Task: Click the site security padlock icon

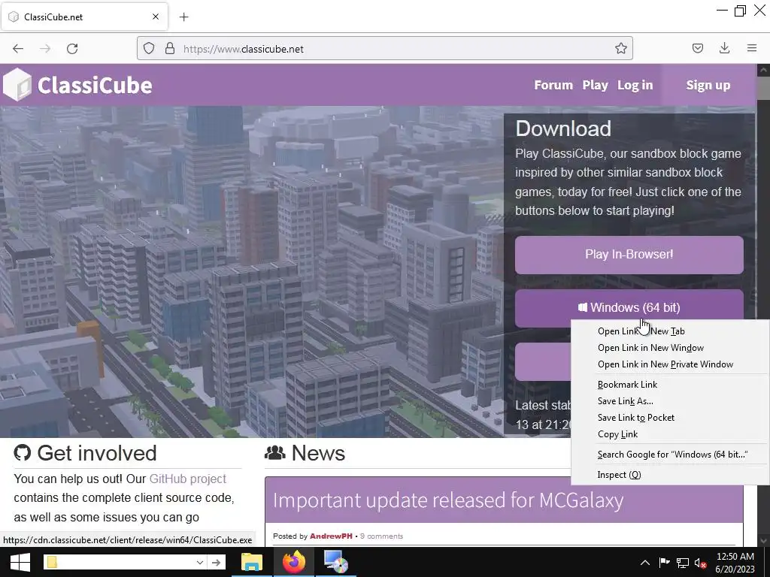Action: tap(170, 49)
